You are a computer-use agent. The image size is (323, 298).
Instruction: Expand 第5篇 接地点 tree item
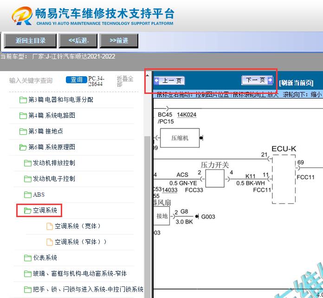(46, 132)
